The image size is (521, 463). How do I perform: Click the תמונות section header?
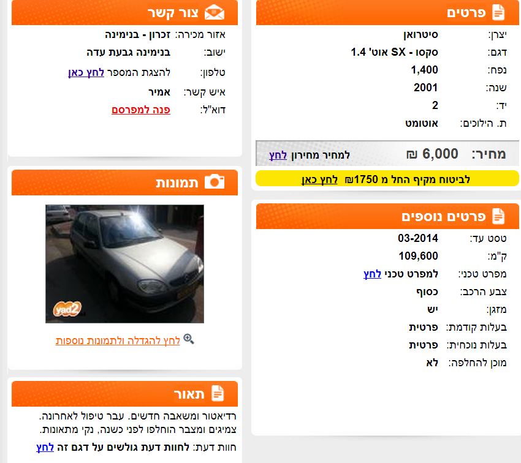tap(124, 183)
